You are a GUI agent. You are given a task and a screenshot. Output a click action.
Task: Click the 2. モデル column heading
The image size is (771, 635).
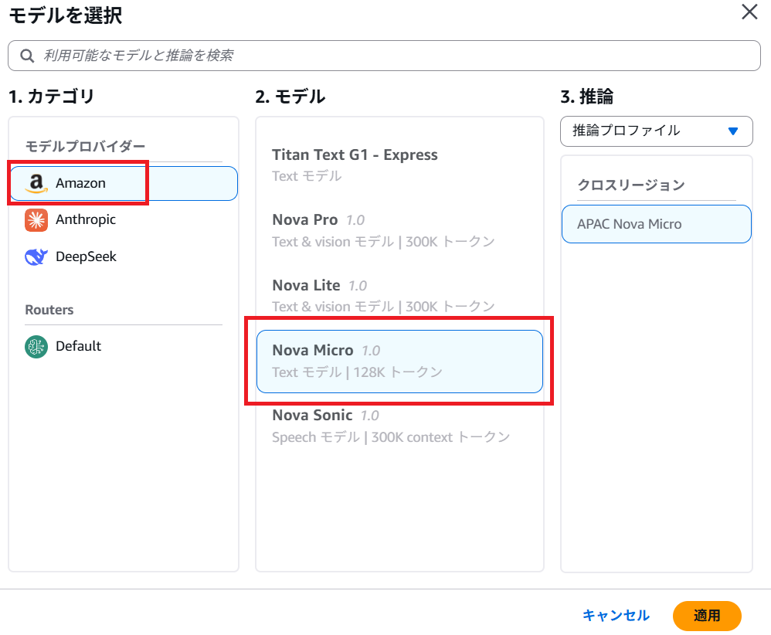click(x=290, y=97)
